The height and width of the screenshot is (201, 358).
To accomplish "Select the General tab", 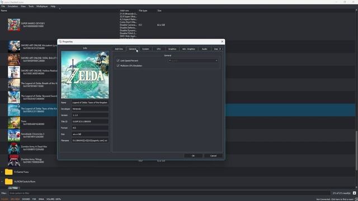I will click(132, 49).
